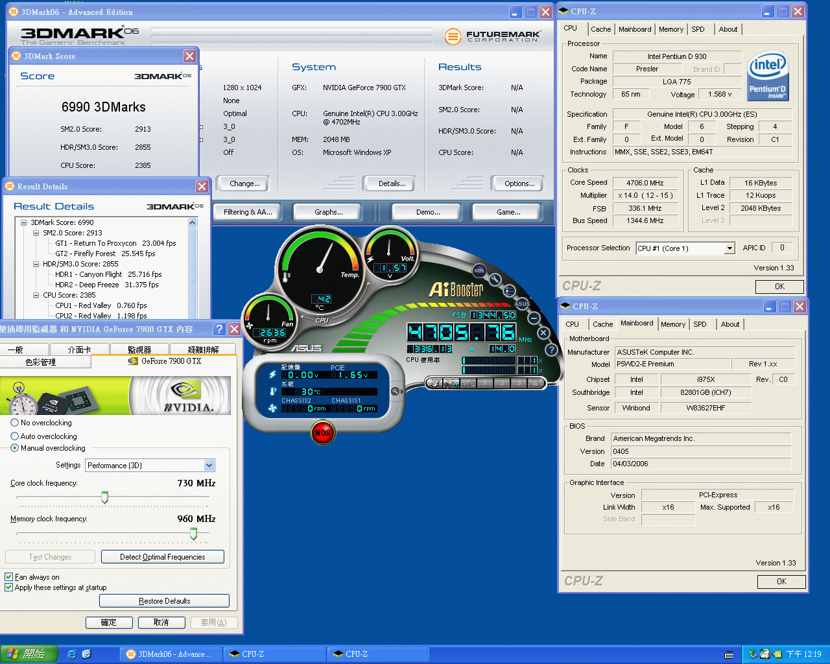830x664 pixels.
Task: Click the AI Booster silent speaker mode icon
Action: pyautogui.click(x=468, y=383)
